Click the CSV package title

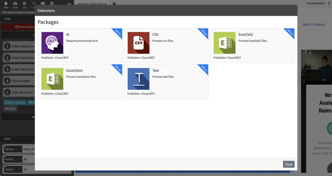(155, 35)
